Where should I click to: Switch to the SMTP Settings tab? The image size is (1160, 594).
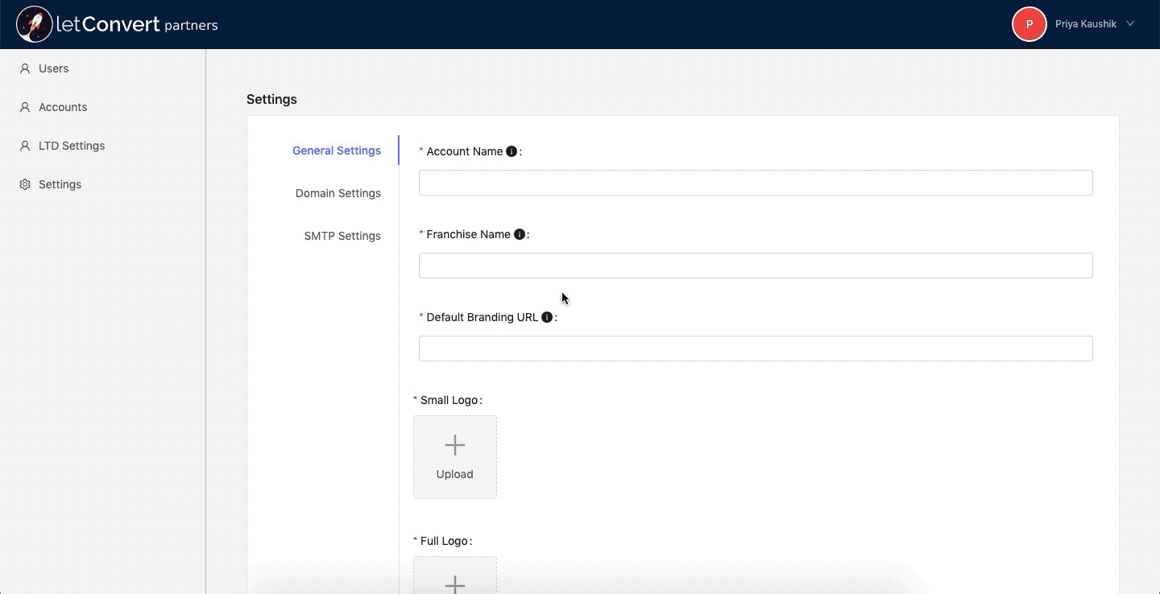(342, 236)
